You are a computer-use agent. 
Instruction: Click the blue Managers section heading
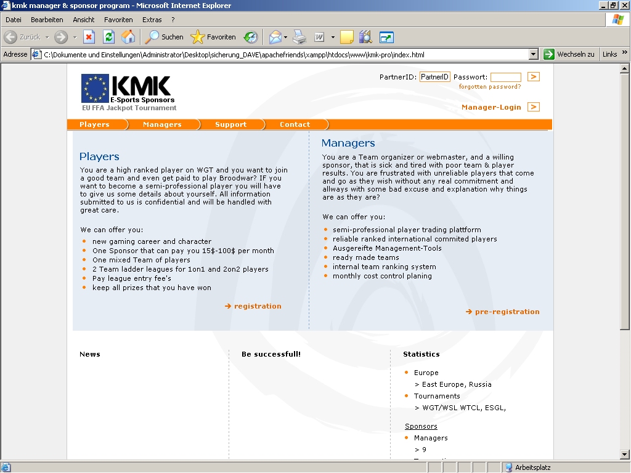pyautogui.click(x=348, y=143)
